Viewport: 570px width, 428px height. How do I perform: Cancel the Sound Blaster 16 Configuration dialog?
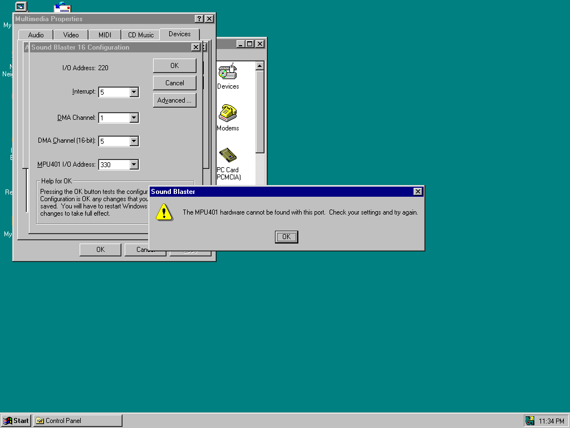pos(174,83)
